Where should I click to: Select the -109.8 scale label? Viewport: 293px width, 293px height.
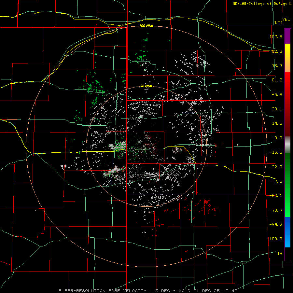point(274,239)
